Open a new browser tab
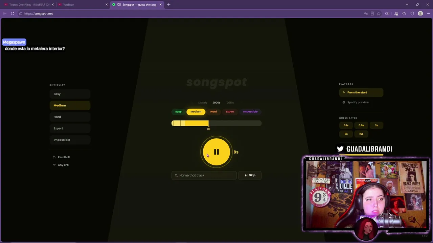 (x=168, y=5)
